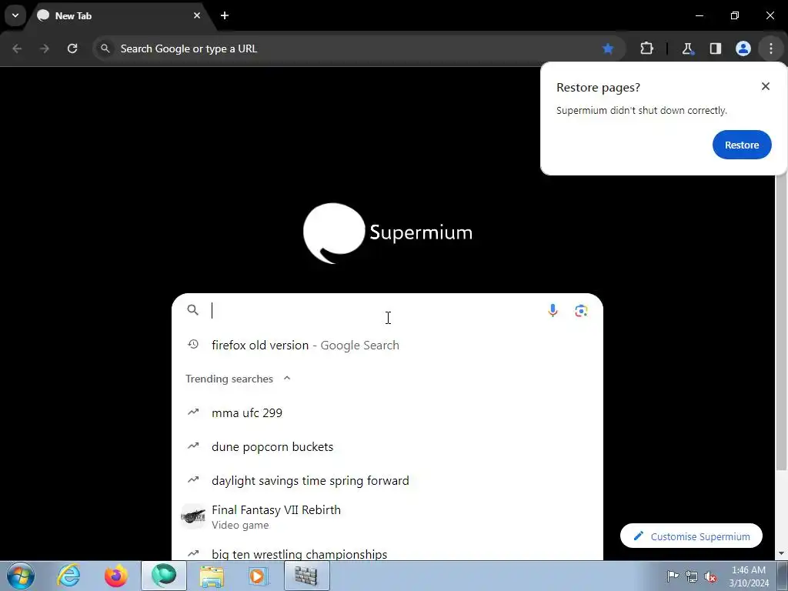788x591 pixels.
Task: Open the Windows Start menu
Action: tap(21, 576)
